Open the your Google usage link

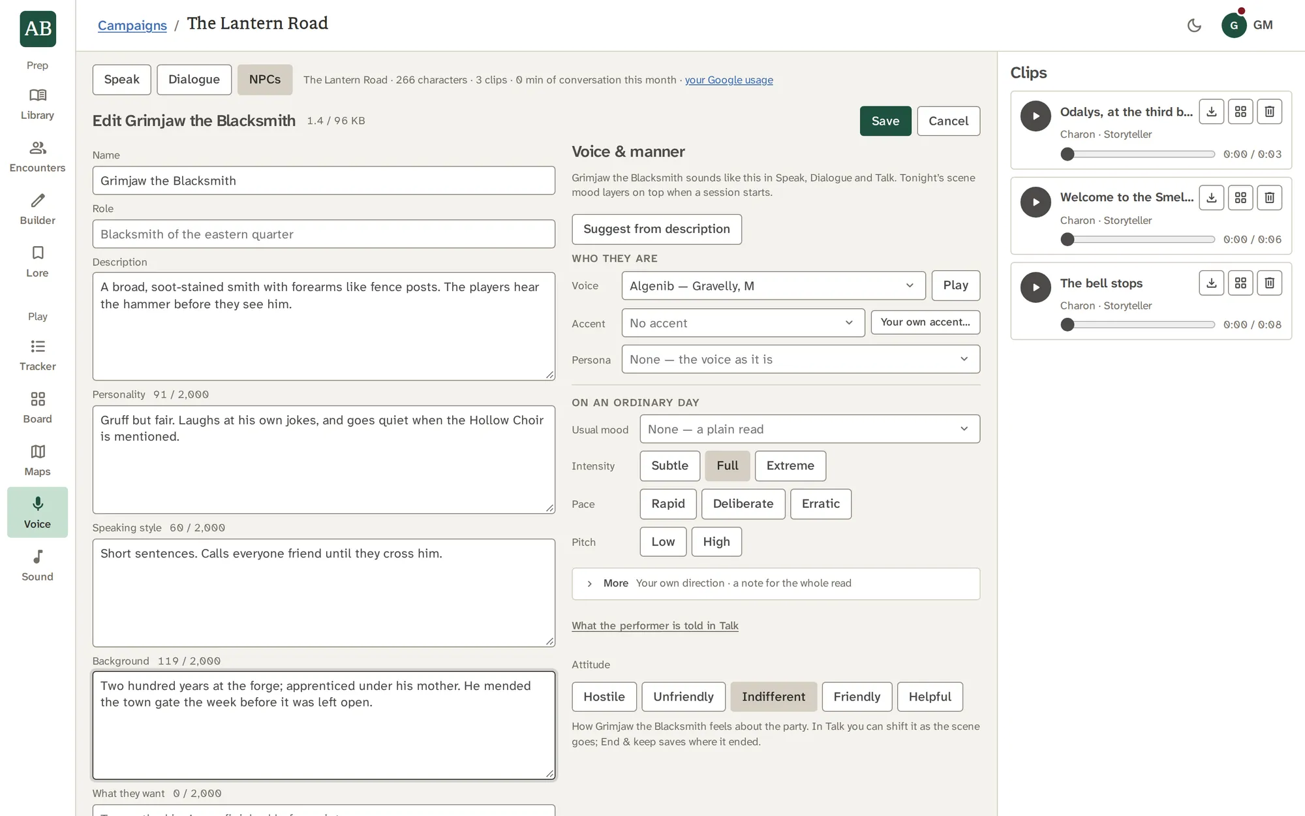pyautogui.click(x=729, y=80)
